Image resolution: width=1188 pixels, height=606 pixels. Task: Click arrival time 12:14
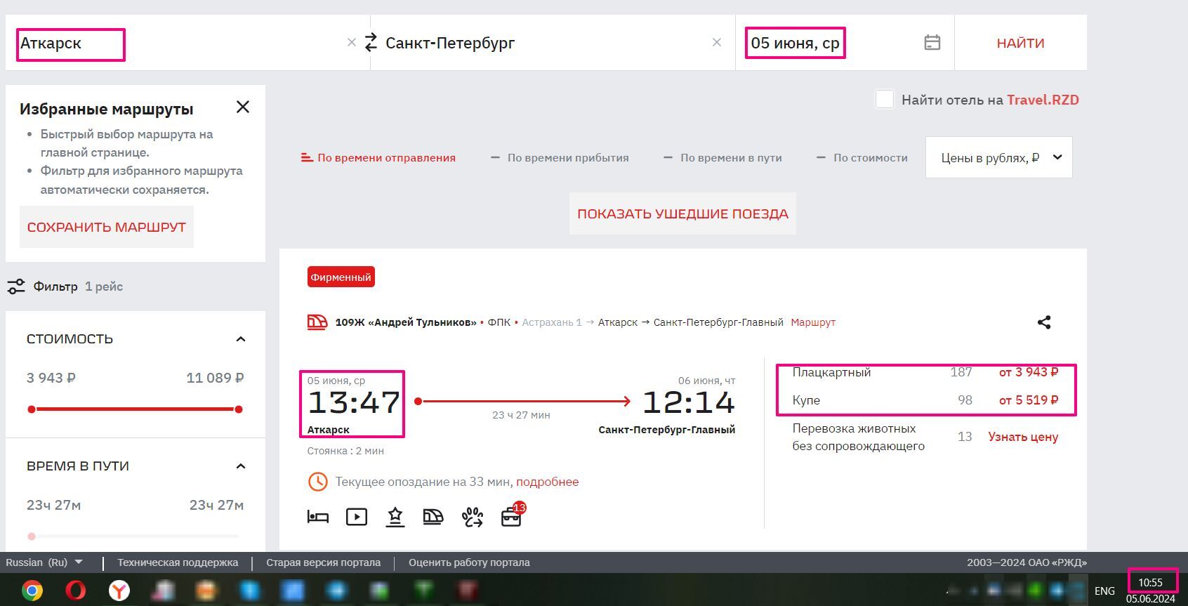tap(689, 402)
